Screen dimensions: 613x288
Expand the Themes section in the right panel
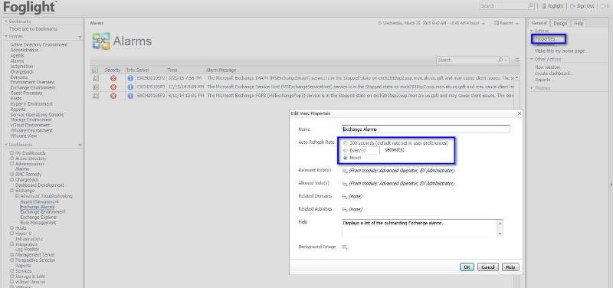532,88
